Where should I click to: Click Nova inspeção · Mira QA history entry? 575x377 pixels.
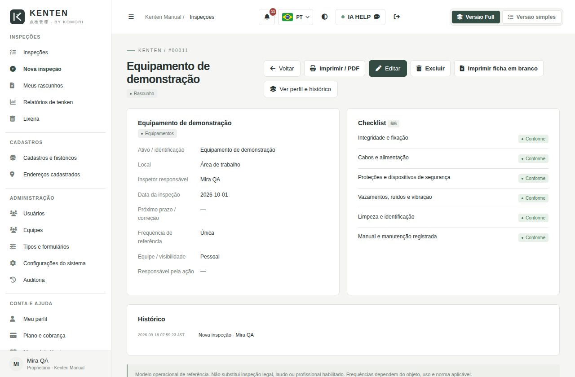coord(226,335)
